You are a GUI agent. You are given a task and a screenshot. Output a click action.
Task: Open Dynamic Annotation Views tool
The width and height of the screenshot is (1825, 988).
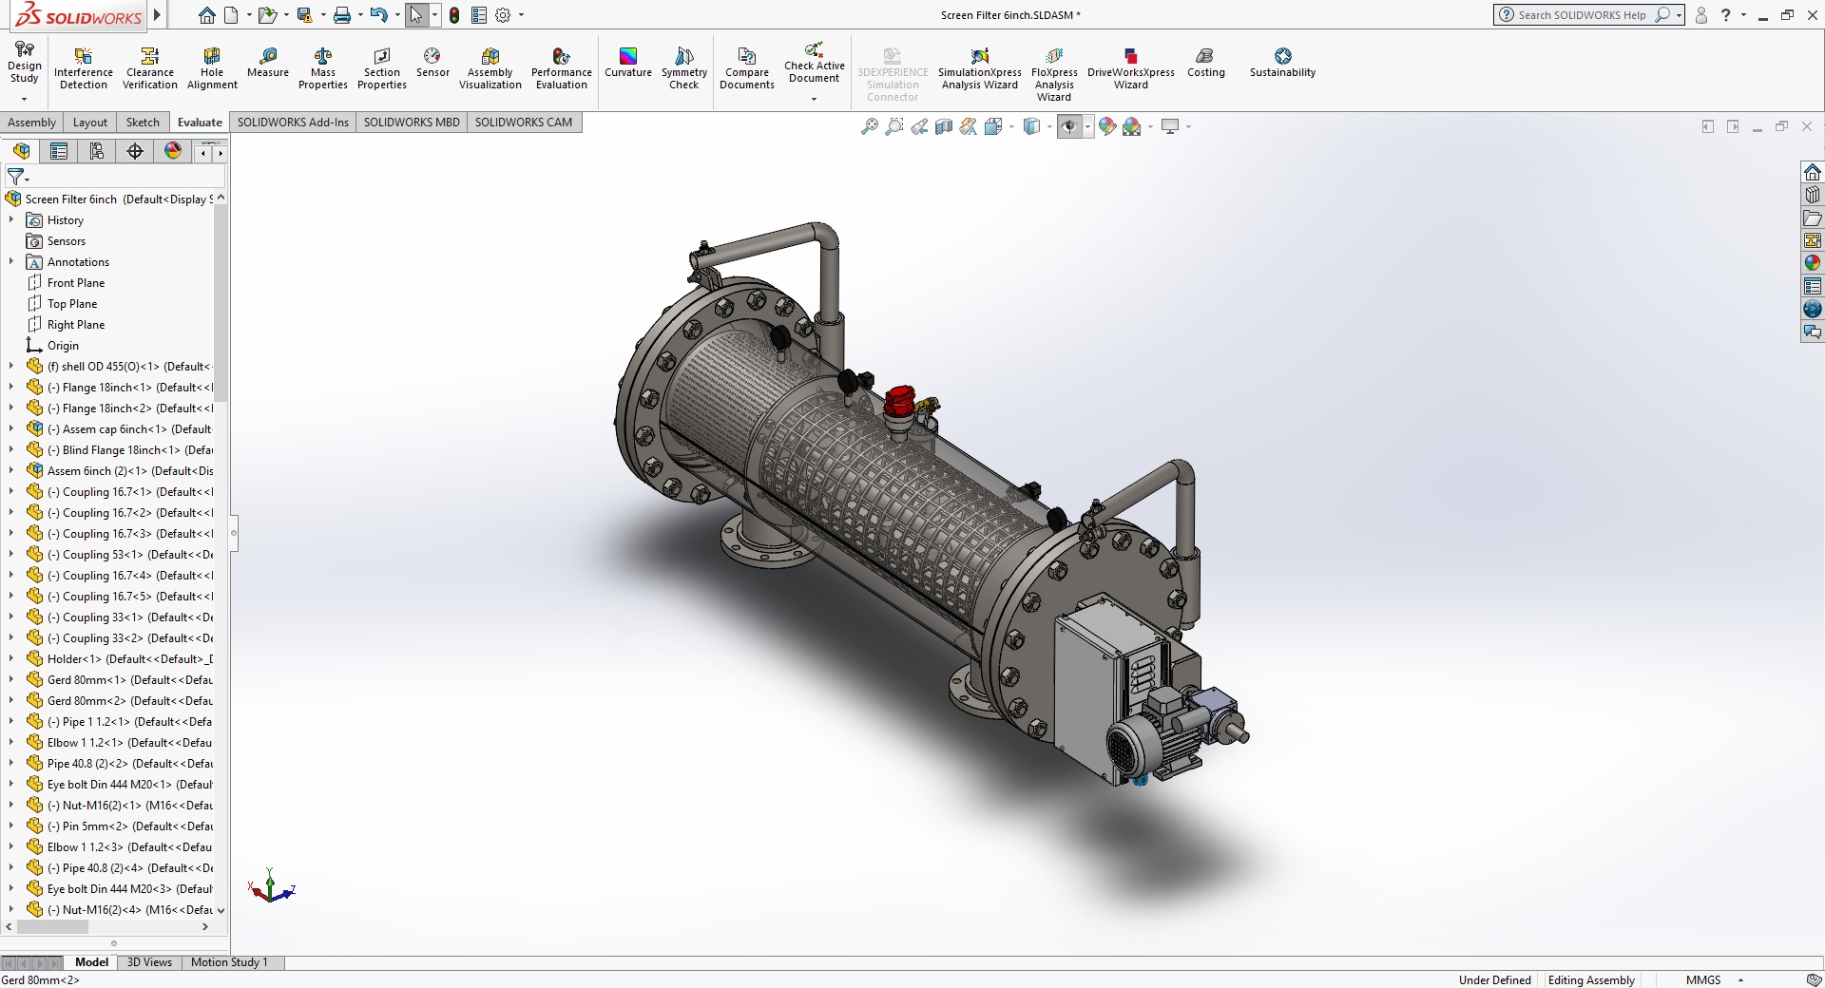coord(969,126)
